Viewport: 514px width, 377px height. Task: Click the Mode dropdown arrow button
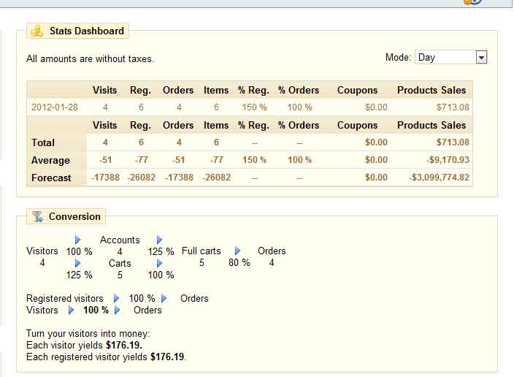(481, 58)
